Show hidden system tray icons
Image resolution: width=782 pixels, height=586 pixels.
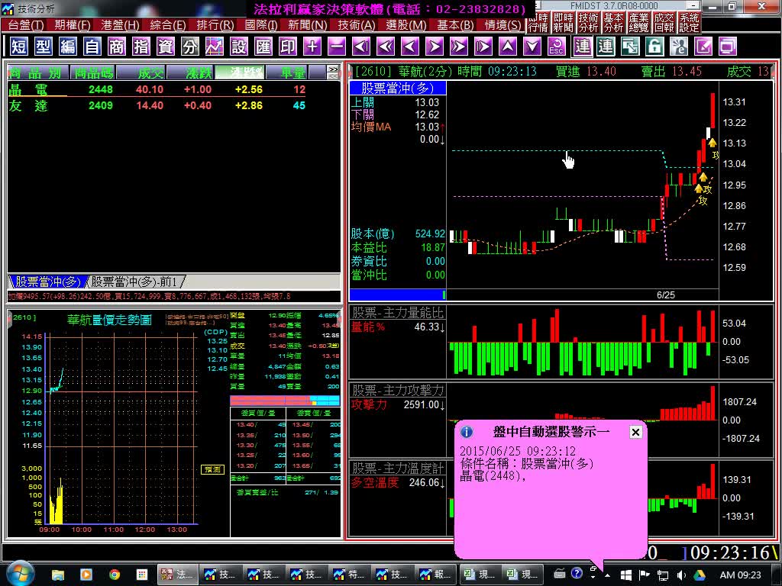pos(607,575)
